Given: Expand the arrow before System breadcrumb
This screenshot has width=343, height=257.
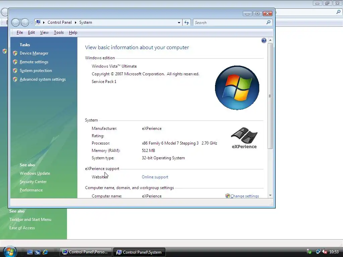Looking at the screenshot, I should coord(76,22).
